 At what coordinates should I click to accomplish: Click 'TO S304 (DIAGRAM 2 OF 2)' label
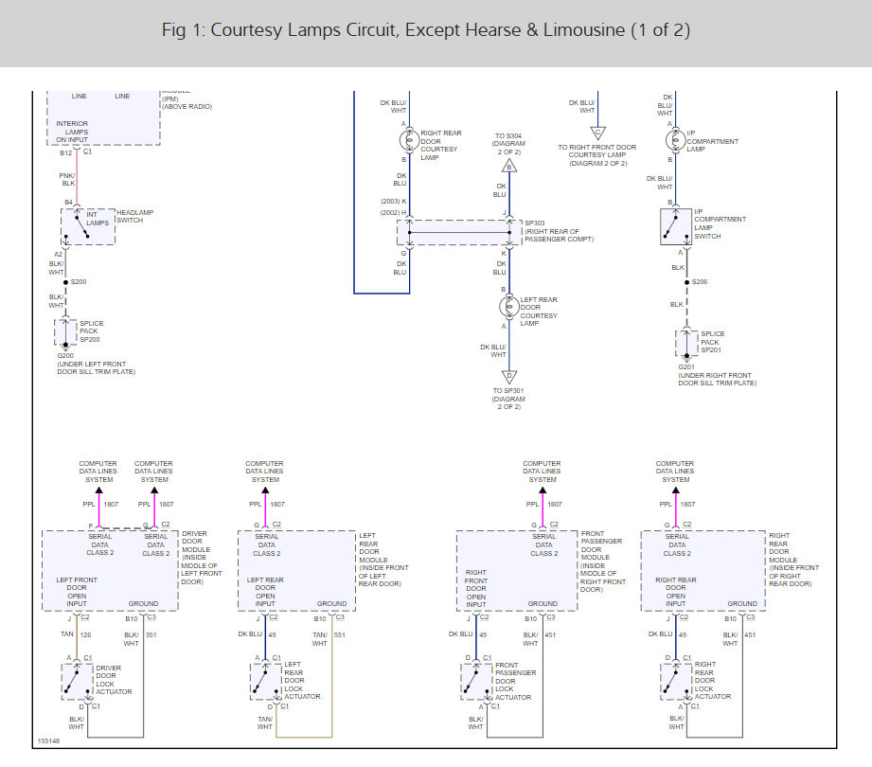point(508,144)
